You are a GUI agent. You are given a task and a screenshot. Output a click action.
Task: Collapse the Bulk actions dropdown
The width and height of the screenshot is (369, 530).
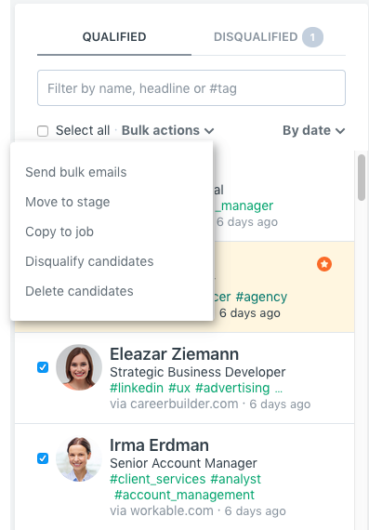click(x=167, y=130)
